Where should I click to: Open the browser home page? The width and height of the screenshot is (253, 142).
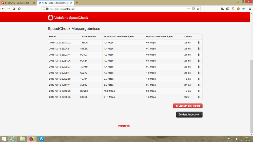click(x=19, y=9)
